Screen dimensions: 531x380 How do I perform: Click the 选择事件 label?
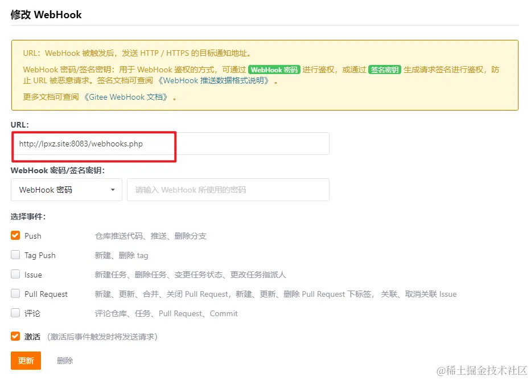tap(28, 216)
